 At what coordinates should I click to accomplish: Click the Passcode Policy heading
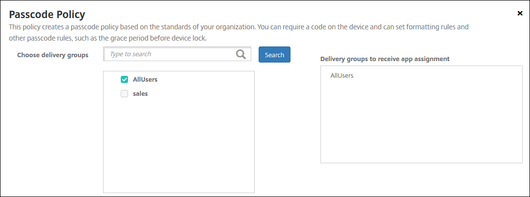[x=47, y=14]
